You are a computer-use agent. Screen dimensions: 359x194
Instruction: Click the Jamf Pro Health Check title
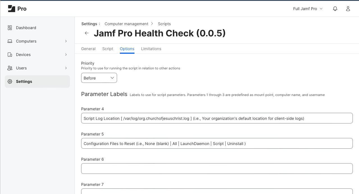click(x=160, y=33)
